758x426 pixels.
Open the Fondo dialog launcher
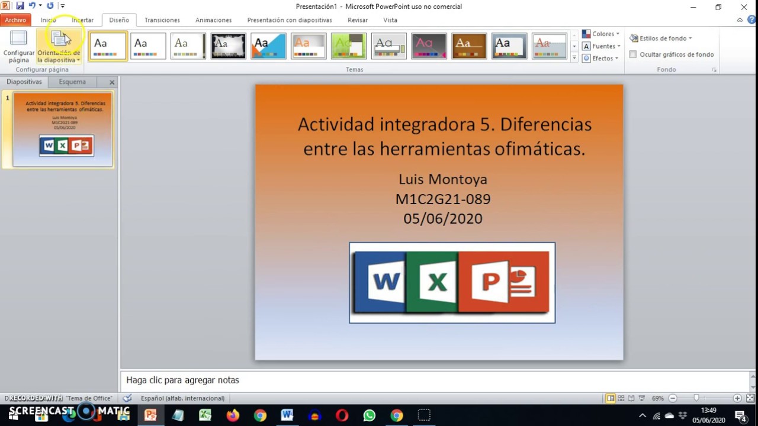(x=714, y=70)
